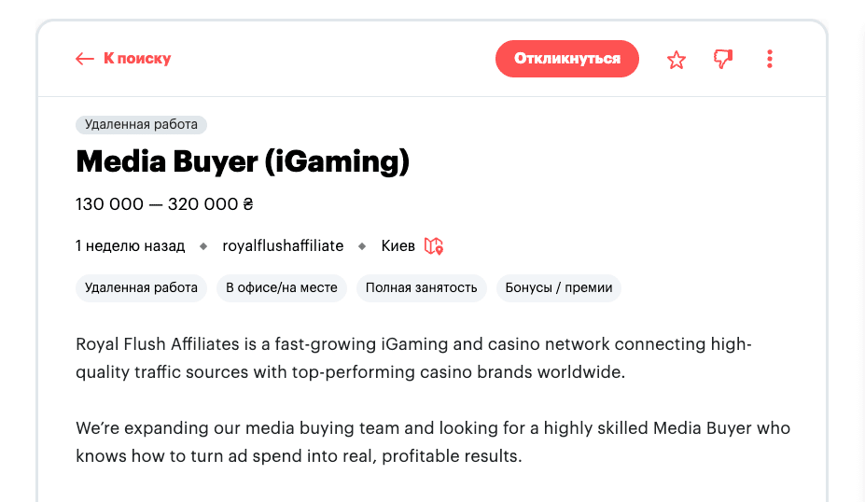Select the Удаленная работа tag in the tag row
865x502 pixels.
[x=141, y=287]
